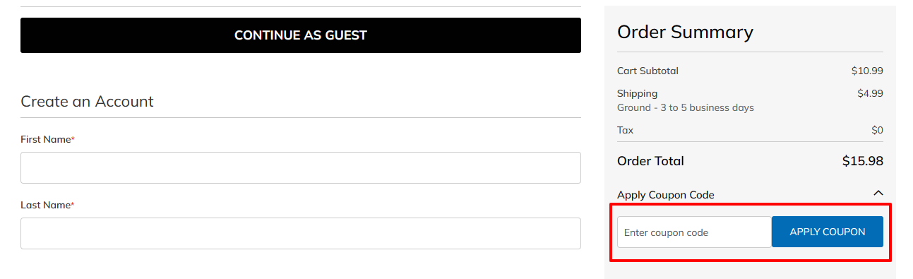Click the Order Total label

(650, 161)
